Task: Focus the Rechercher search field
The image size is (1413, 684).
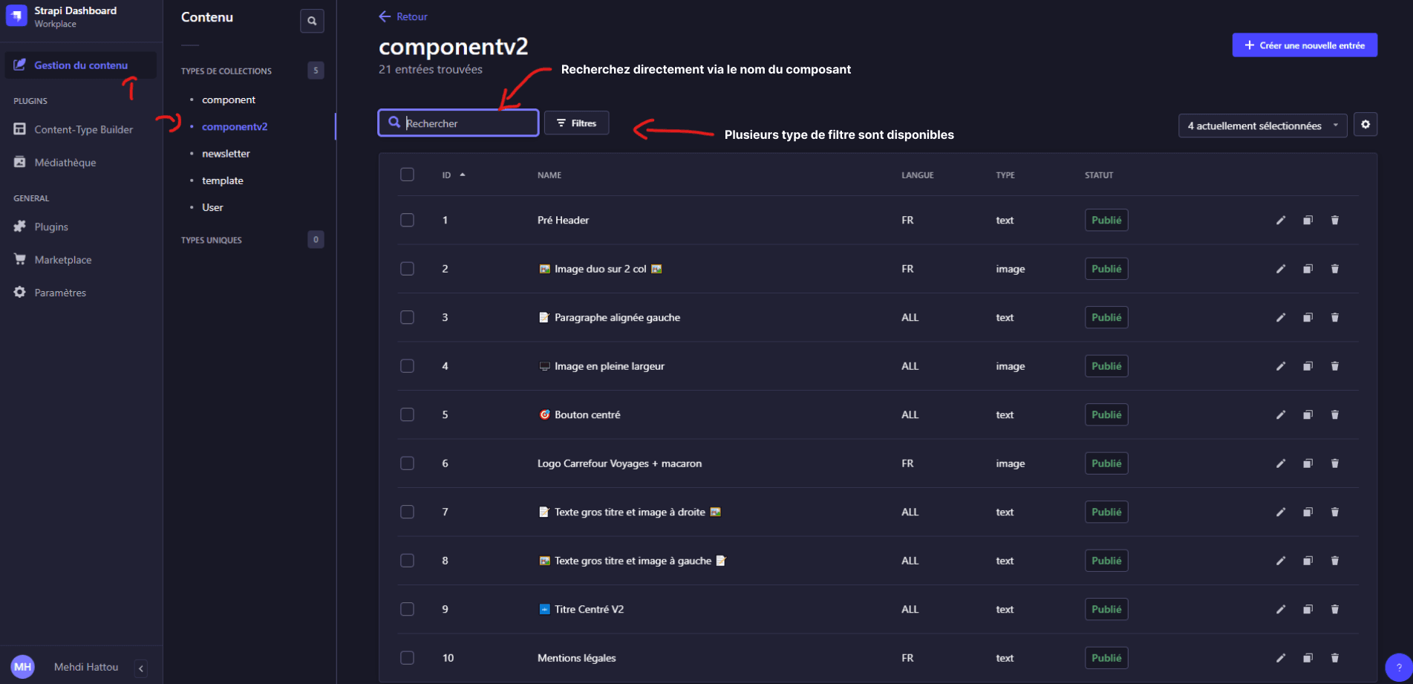Action: click(x=468, y=123)
